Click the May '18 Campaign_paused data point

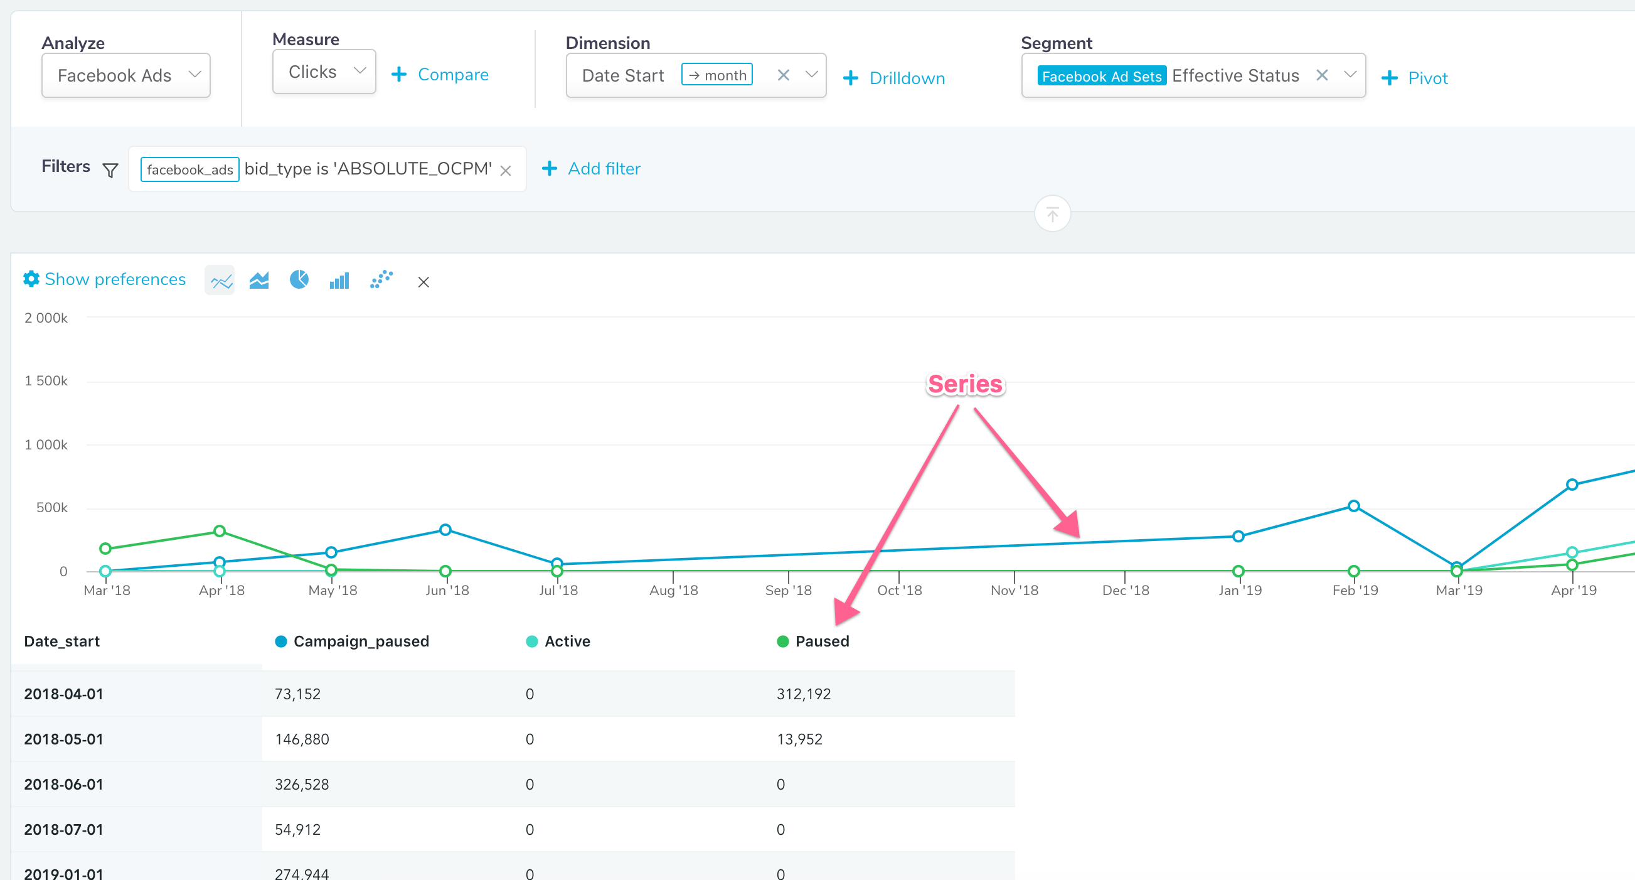(x=331, y=552)
